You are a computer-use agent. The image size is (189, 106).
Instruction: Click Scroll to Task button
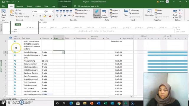point(175,14)
